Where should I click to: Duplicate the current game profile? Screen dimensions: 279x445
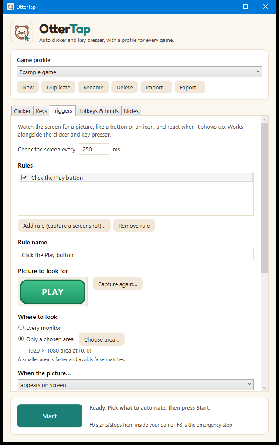58,87
